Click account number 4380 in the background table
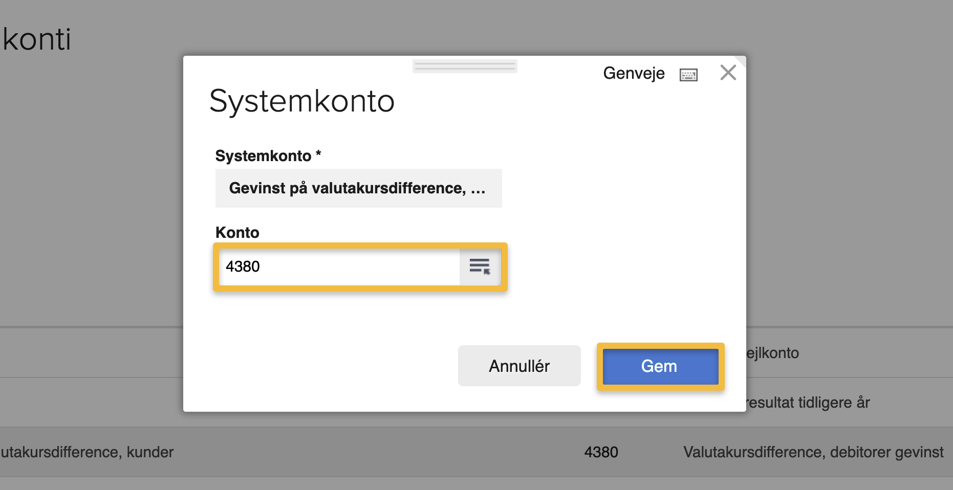This screenshot has height=490, width=953. (601, 452)
